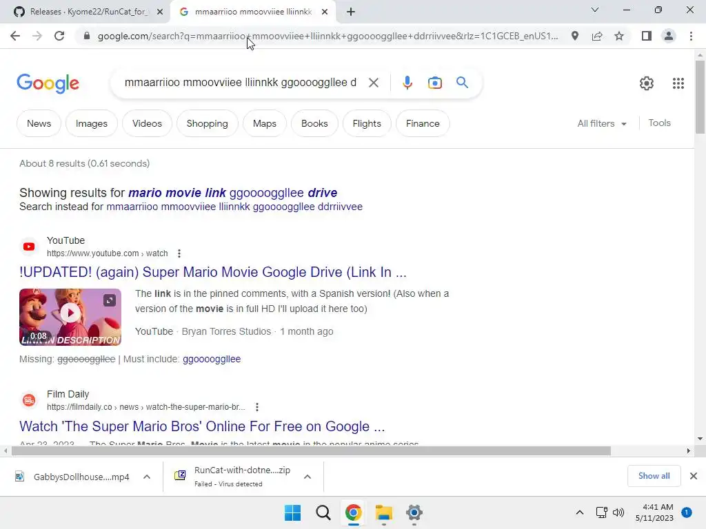Screen dimensions: 706x529
Task: Close the GitHub Releases tab
Action: pyautogui.click(x=160, y=12)
